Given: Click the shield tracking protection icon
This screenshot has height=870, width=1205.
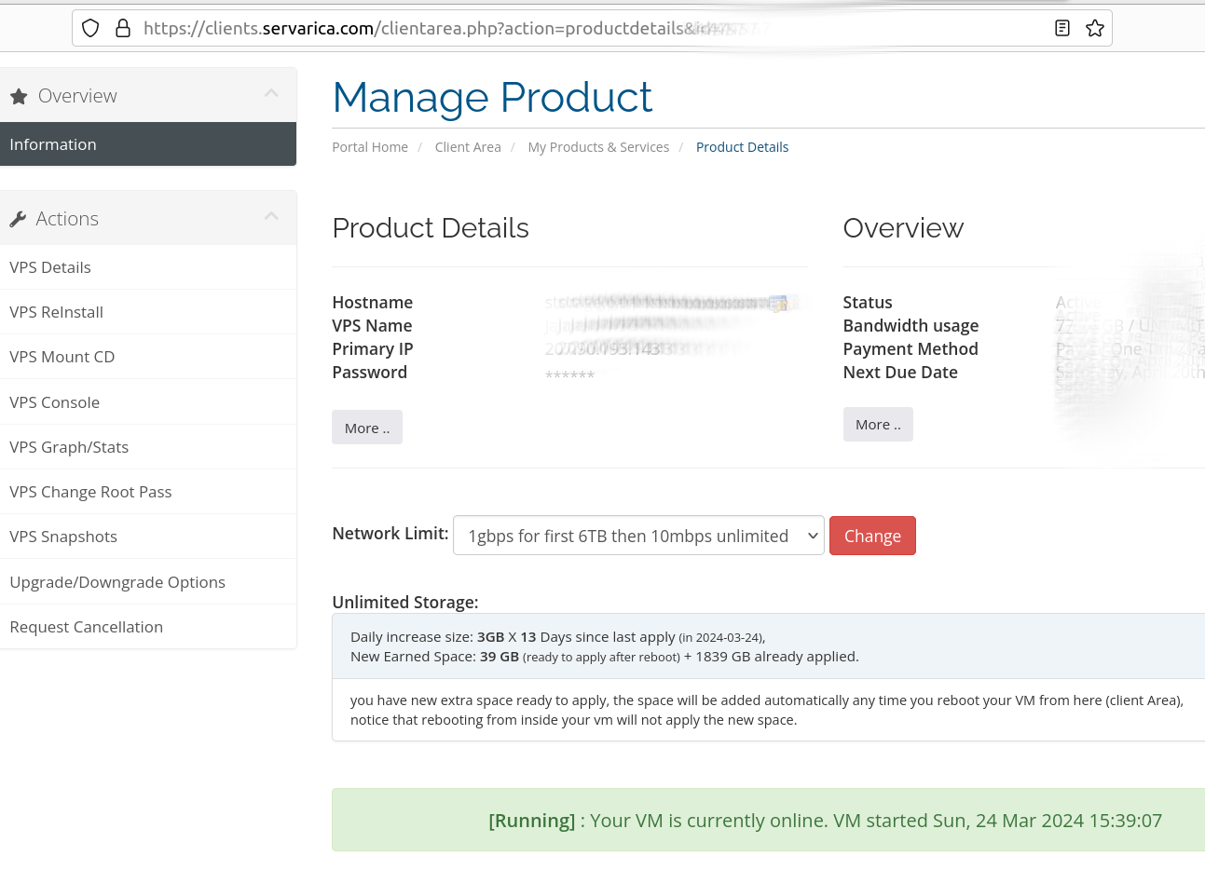Looking at the screenshot, I should [90, 28].
